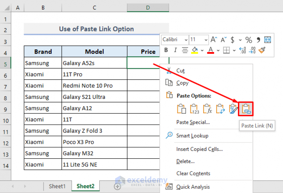Image resolution: width=283 pixels, height=193 pixels.
Task: Click the Format Painter brush icon
Action: 262,50
